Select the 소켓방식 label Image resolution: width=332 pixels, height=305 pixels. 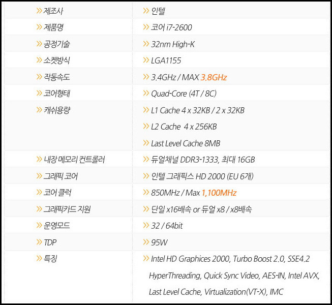pyautogui.click(x=56, y=60)
